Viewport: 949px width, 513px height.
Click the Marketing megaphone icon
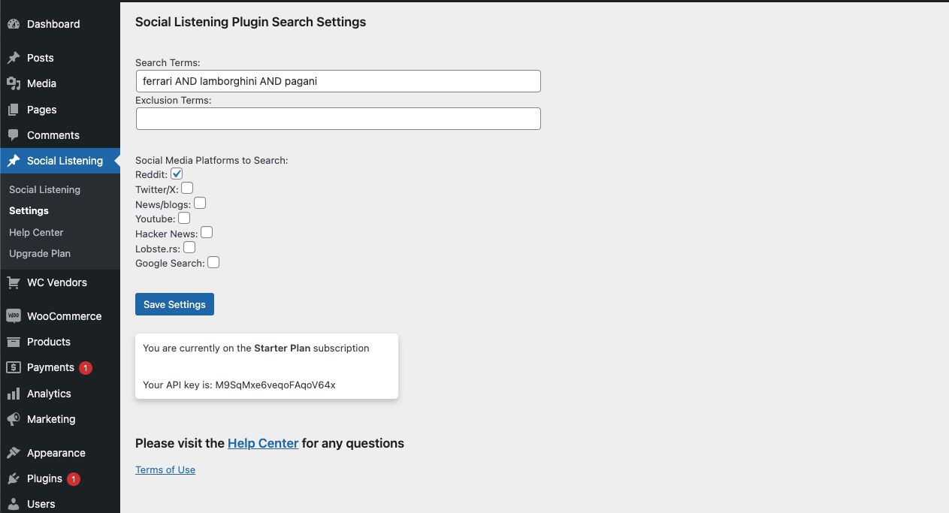pyautogui.click(x=14, y=419)
